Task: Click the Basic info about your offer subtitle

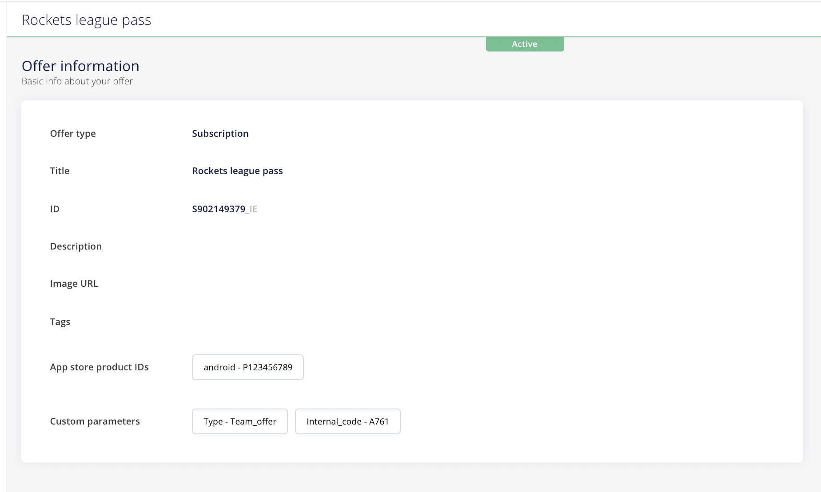Action: click(77, 81)
